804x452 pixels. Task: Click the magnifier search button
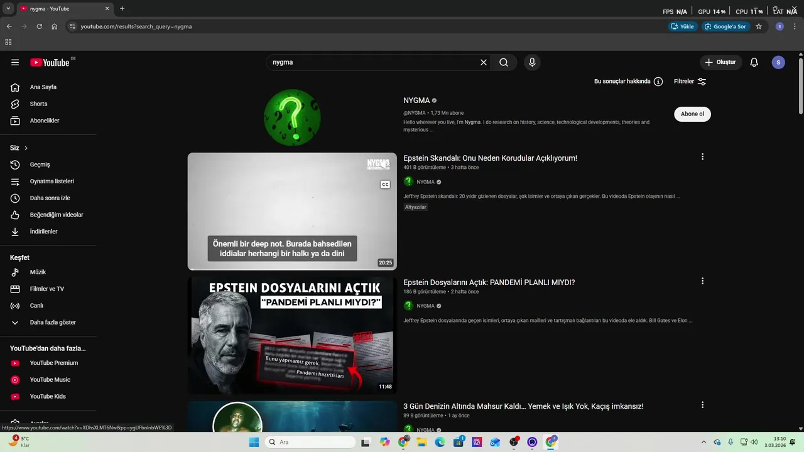coord(504,62)
